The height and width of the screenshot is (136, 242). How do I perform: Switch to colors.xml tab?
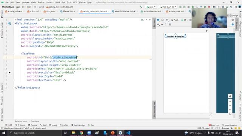tap(33, 11)
